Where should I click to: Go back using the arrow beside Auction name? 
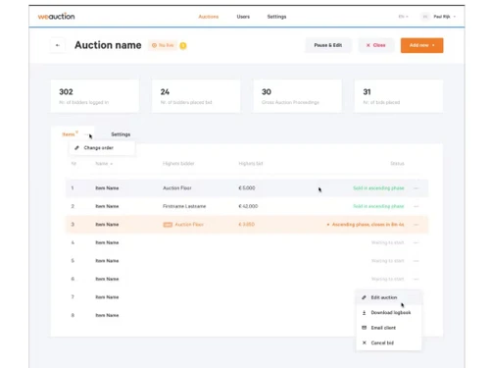tap(58, 45)
